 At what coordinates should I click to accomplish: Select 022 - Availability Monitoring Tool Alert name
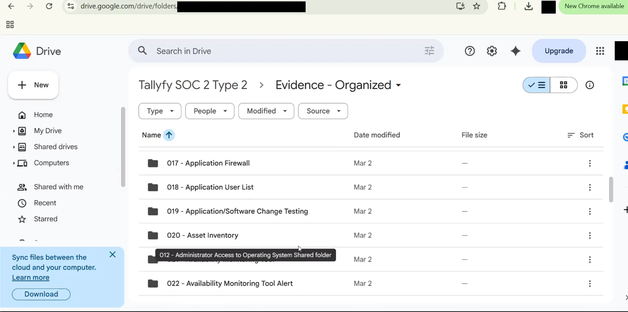tap(230, 284)
